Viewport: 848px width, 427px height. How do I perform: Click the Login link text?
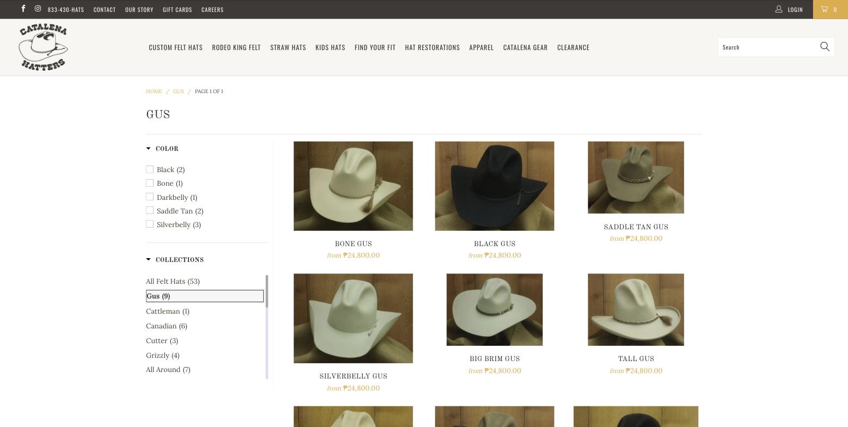[795, 10]
